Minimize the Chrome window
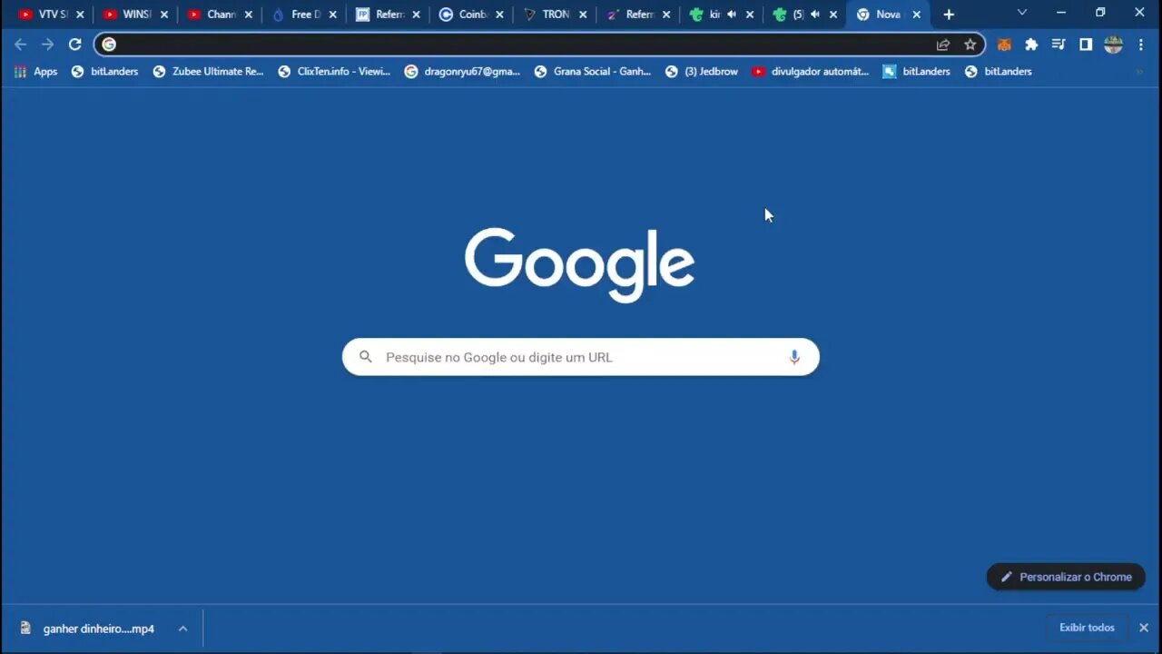1162x654 pixels. pos(1061,13)
